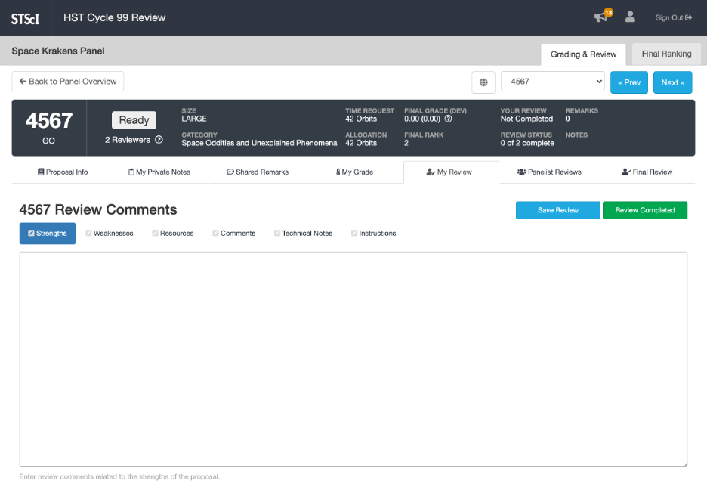
Task: Open the Shared Remarks tab
Action: pos(258,172)
